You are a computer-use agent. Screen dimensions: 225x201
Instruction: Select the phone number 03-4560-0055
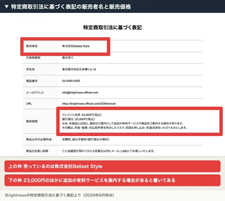71,81
